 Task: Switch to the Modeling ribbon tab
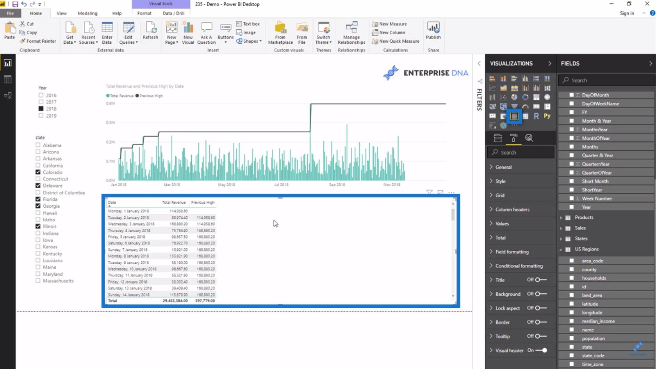(x=87, y=13)
